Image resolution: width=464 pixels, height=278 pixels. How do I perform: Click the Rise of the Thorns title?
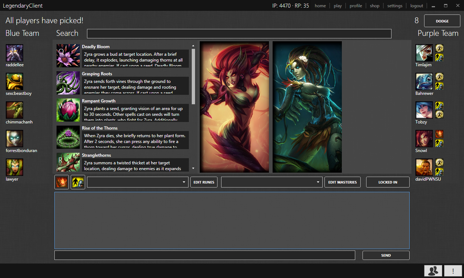pyautogui.click(x=100, y=128)
